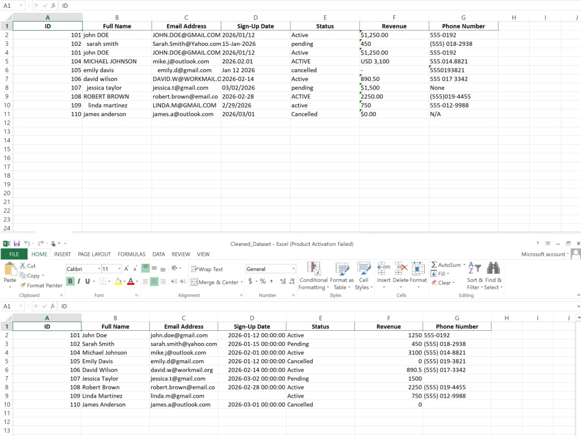Image resolution: width=581 pixels, height=436 pixels.
Task: Click the Increase Indent icon
Action: (x=182, y=282)
